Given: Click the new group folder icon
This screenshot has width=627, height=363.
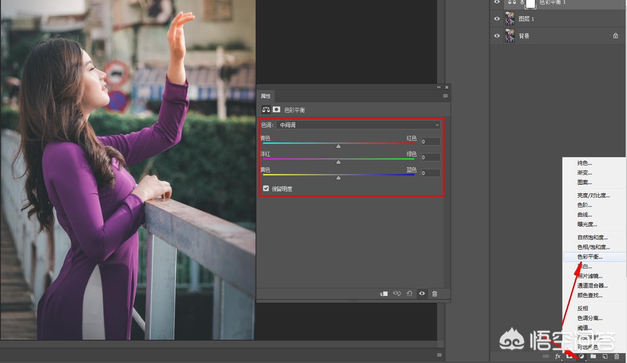Looking at the screenshot, I should coord(593,356).
